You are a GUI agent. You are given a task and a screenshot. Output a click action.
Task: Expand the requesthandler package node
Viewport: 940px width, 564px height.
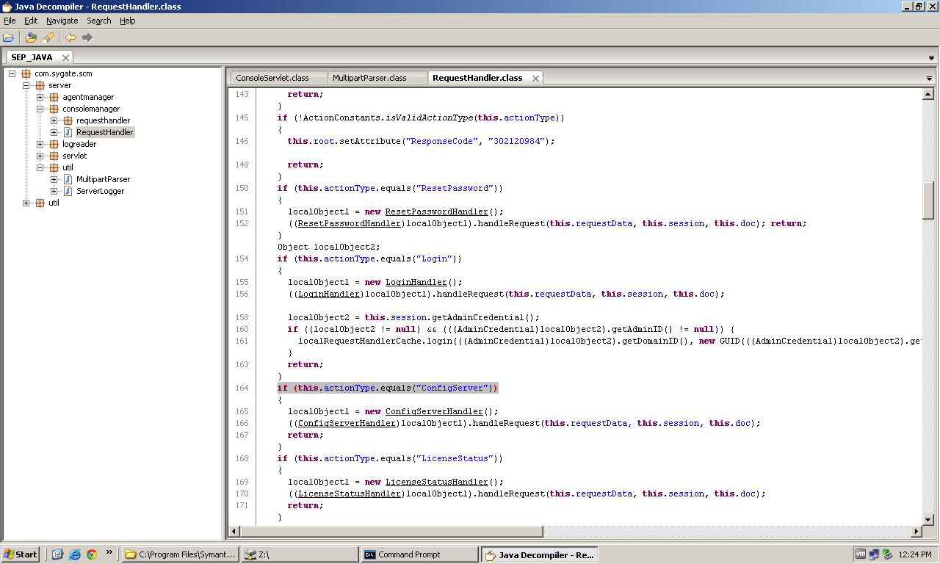coord(54,120)
